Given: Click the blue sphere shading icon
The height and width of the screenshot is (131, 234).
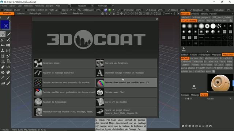Looking at the screenshot, I should coord(106,10).
